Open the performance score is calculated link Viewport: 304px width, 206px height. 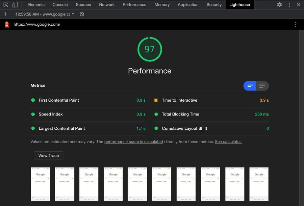point(133,141)
